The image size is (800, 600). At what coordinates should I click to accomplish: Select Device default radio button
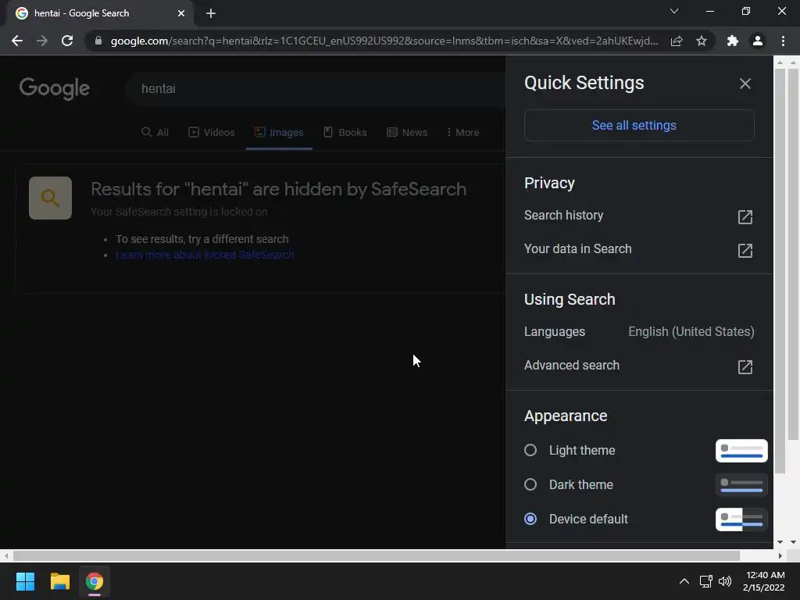click(530, 519)
